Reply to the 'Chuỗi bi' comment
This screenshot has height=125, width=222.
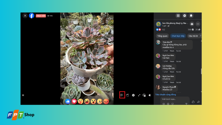tap(178, 82)
